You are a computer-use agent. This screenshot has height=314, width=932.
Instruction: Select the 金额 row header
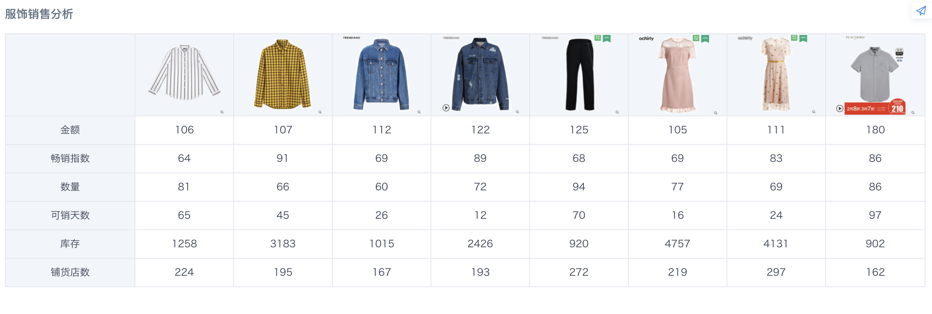point(70,130)
